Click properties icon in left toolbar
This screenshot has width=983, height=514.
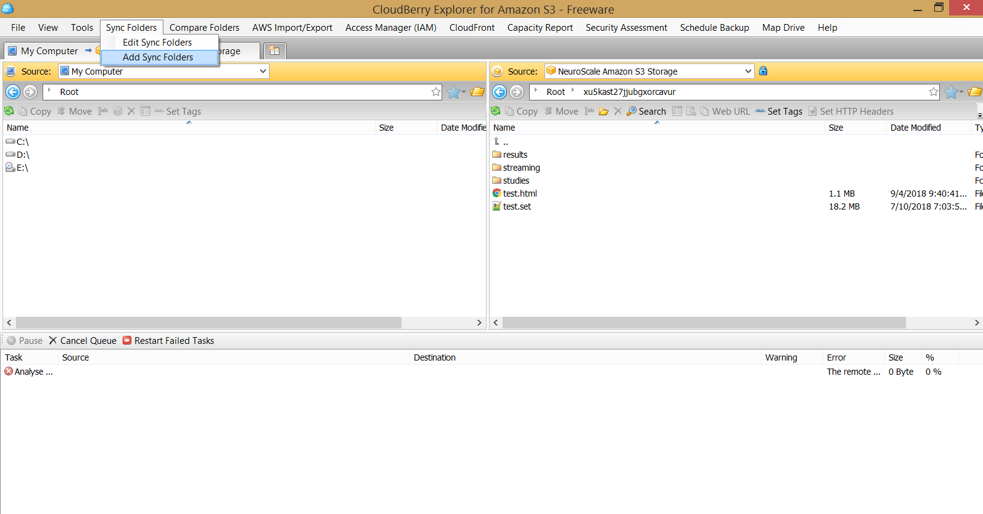coord(146,111)
